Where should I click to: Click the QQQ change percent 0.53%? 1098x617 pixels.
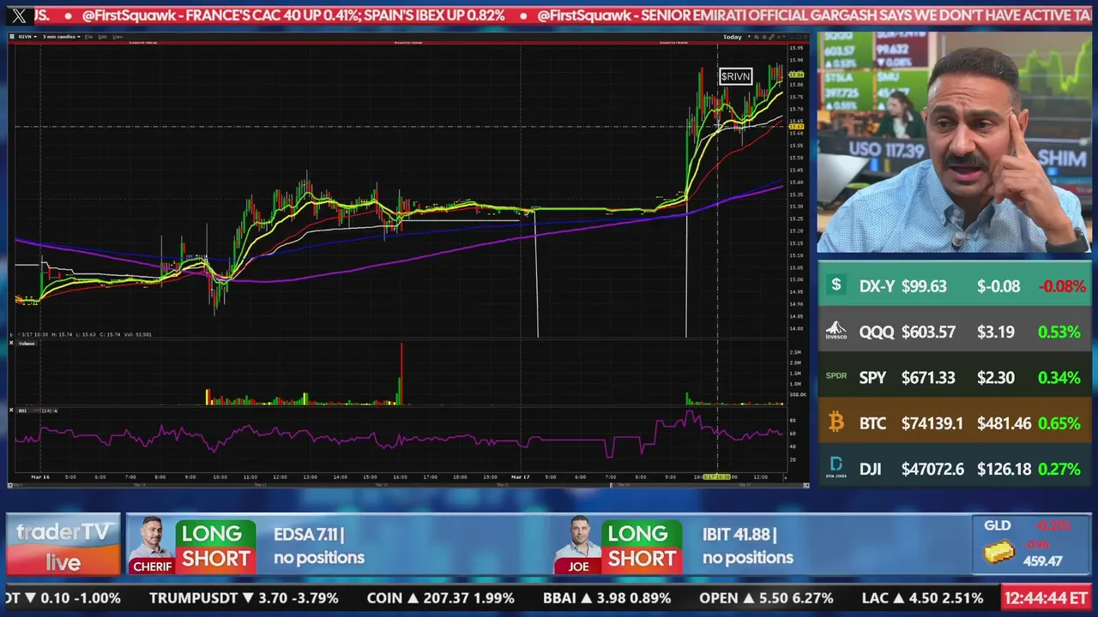[1059, 332]
